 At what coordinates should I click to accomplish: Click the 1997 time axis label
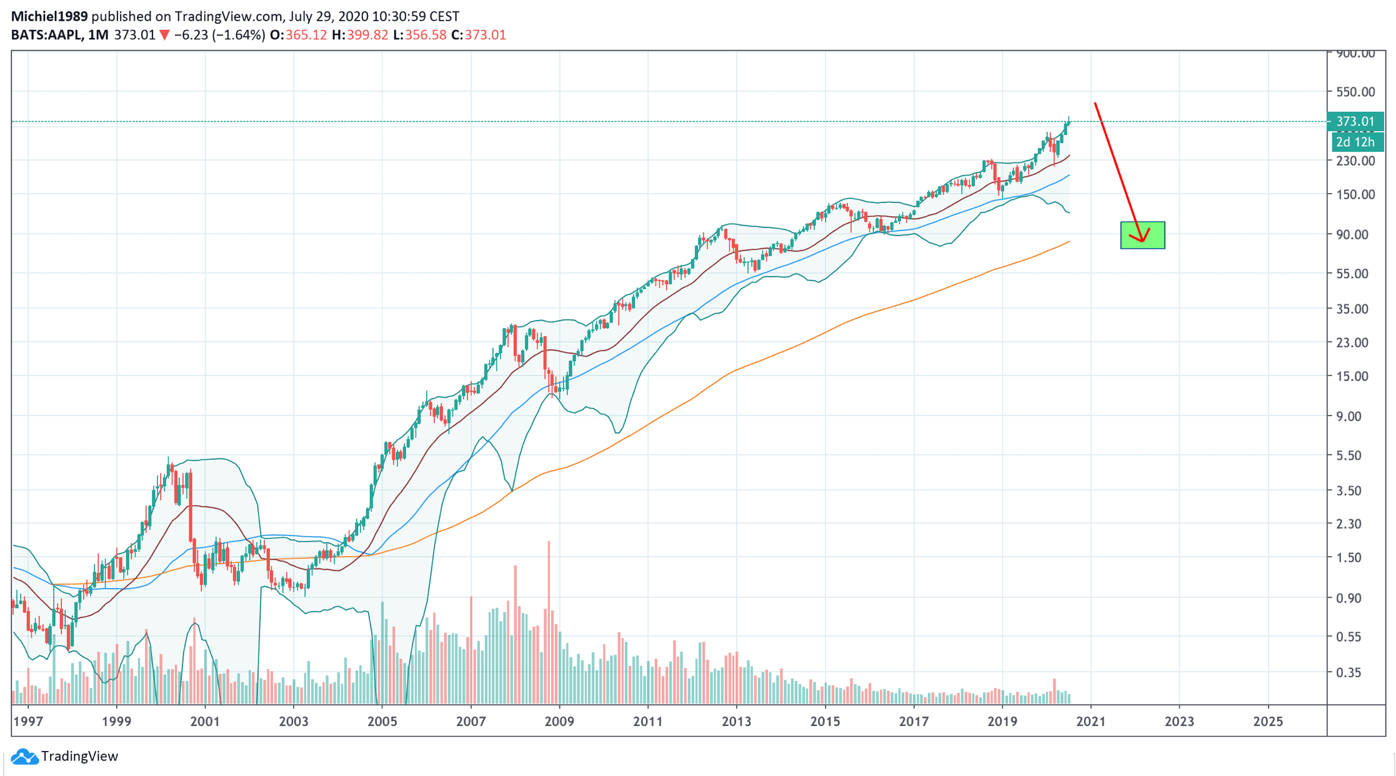tap(28, 722)
